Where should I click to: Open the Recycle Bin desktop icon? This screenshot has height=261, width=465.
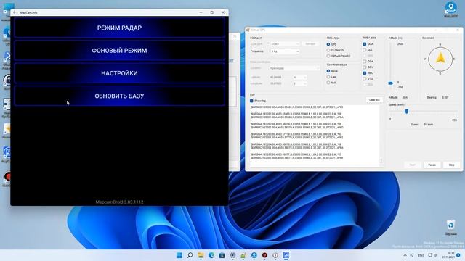point(450,227)
